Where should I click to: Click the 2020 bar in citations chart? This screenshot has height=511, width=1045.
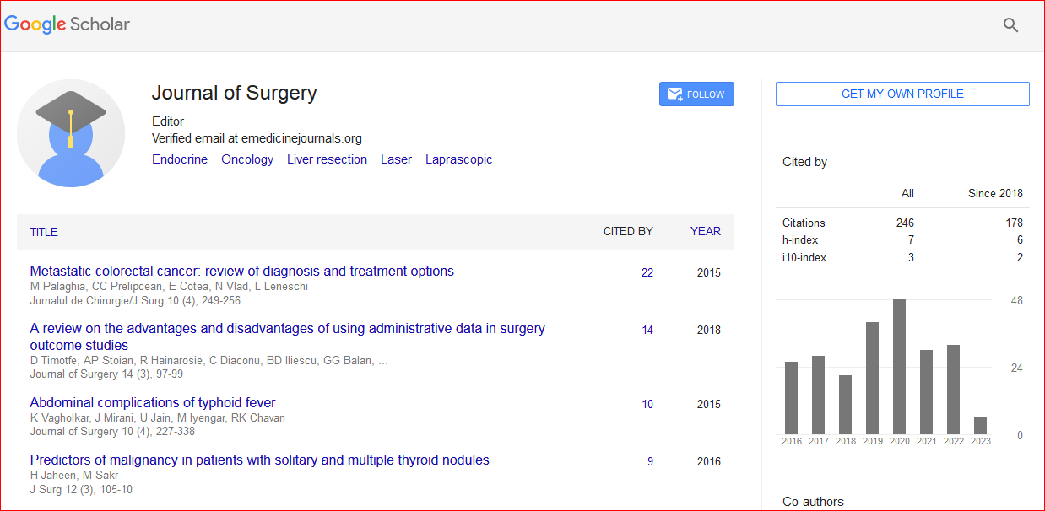tap(899, 367)
